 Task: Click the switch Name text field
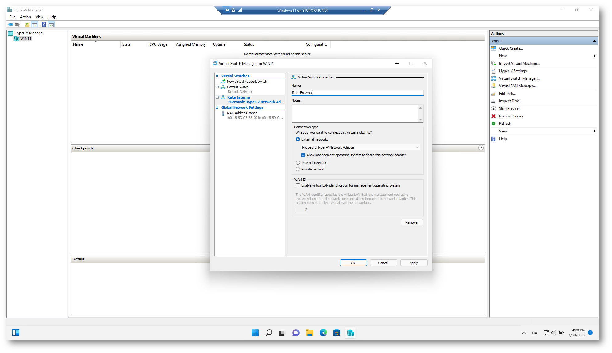coord(357,93)
